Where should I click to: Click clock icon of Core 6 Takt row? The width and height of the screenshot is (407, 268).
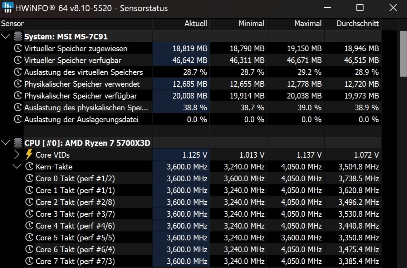[29, 249]
